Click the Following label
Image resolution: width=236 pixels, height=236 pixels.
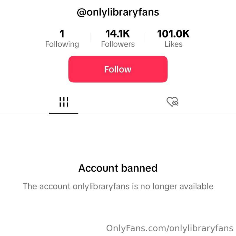pyautogui.click(x=62, y=45)
